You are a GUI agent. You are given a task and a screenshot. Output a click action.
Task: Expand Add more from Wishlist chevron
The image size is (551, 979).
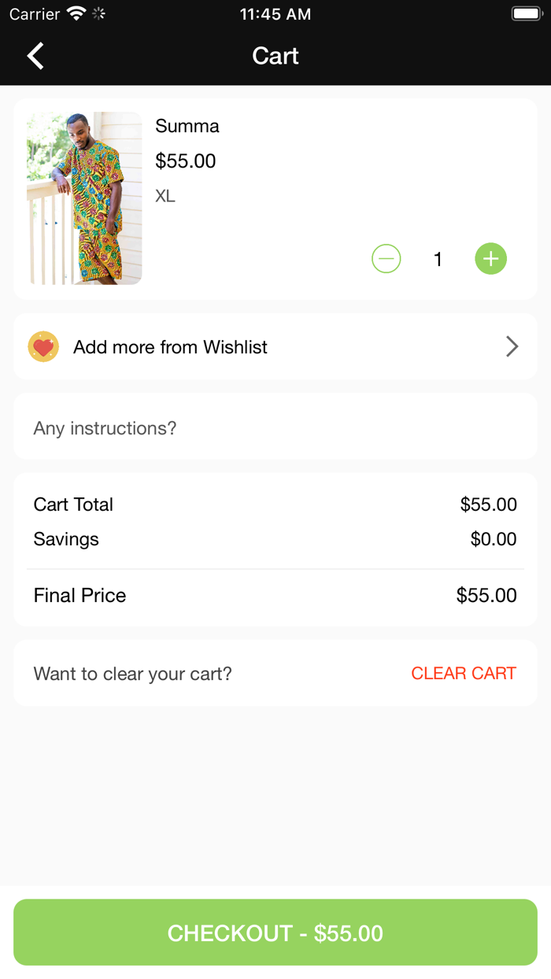click(x=512, y=347)
